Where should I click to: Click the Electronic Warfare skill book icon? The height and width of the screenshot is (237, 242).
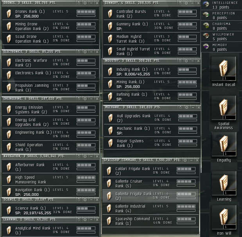pyautogui.click(x=9, y=62)
